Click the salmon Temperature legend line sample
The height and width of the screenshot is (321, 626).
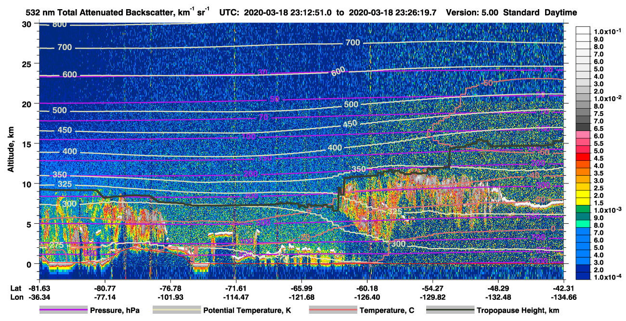tap(332, 310)
